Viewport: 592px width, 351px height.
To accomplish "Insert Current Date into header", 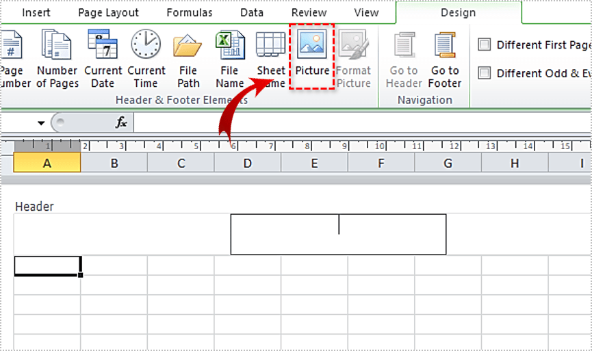I will coord(103,58).
